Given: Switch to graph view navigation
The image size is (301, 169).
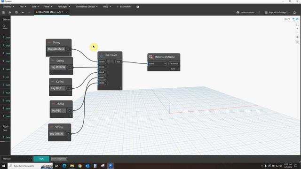Looking at the screenshot, I should [x=295, y=19].
